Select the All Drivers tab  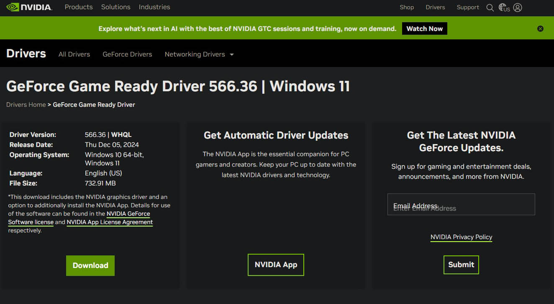[74, 54]
